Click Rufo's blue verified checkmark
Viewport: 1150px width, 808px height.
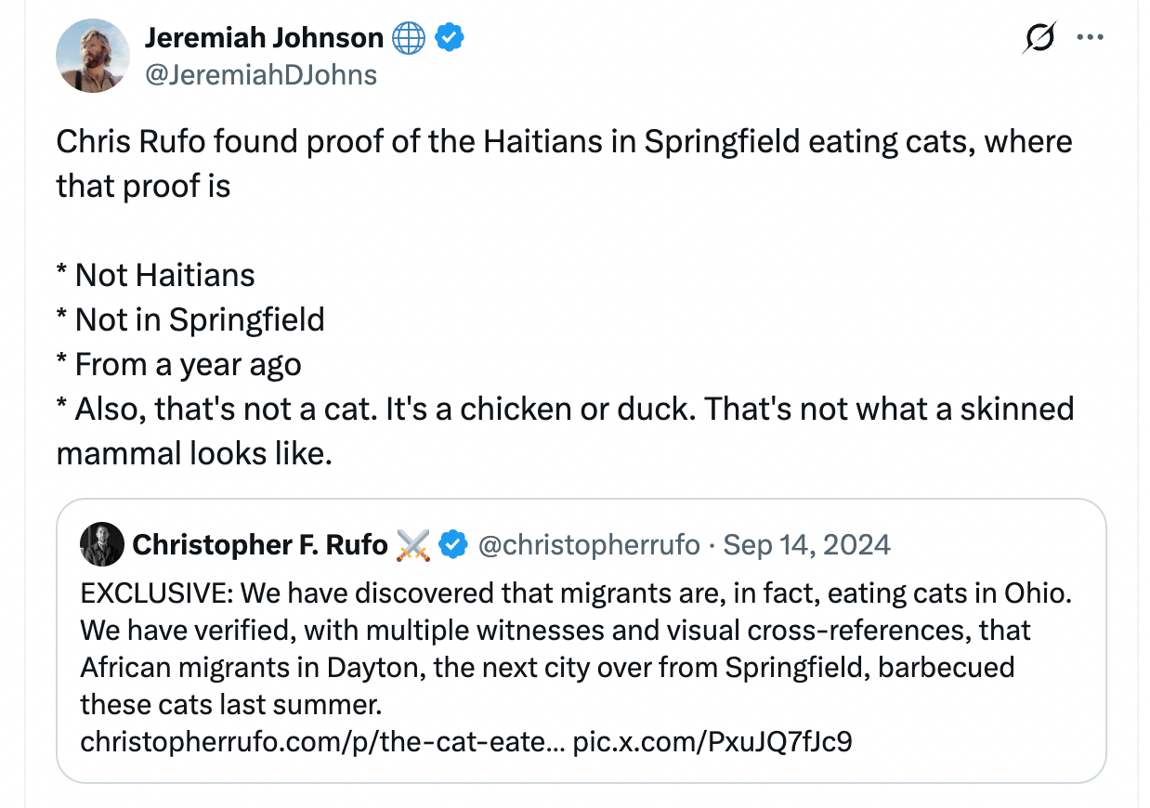point(452,545)
